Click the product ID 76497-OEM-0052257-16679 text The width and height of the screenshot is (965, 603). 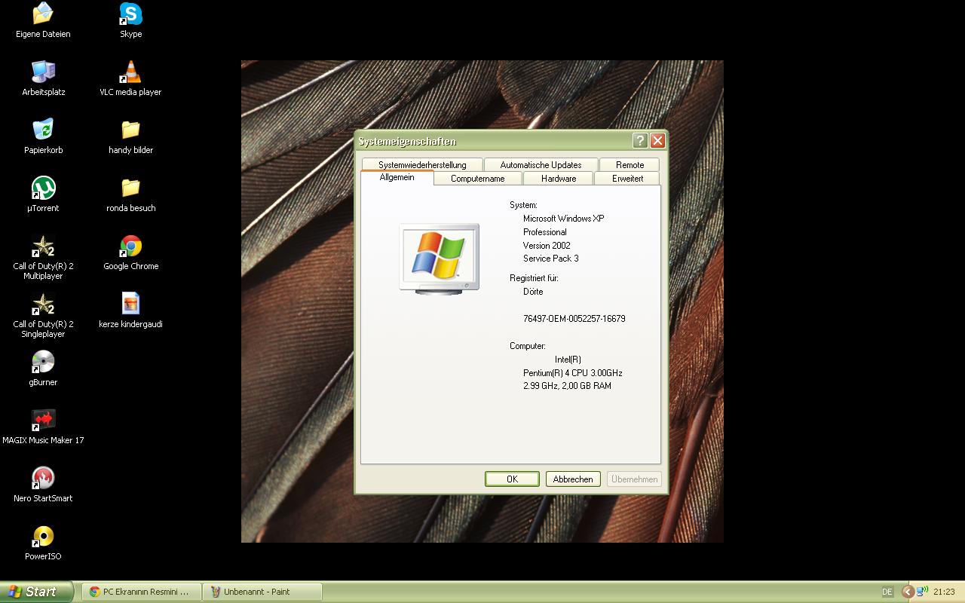(x=574, y=319)
